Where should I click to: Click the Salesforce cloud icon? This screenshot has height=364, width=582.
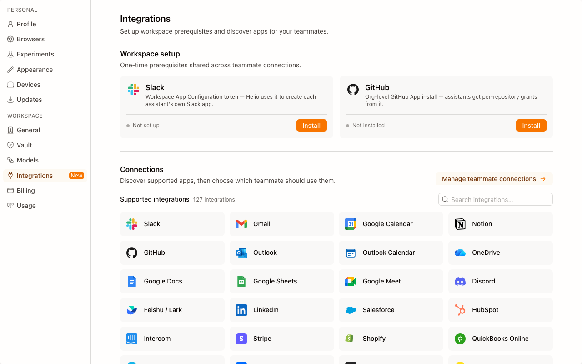(x=351, y=310)
